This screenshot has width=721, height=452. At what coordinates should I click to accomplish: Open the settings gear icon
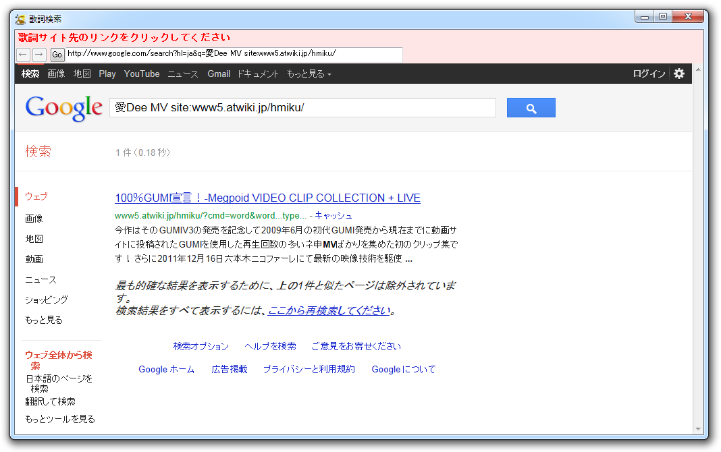679,74
